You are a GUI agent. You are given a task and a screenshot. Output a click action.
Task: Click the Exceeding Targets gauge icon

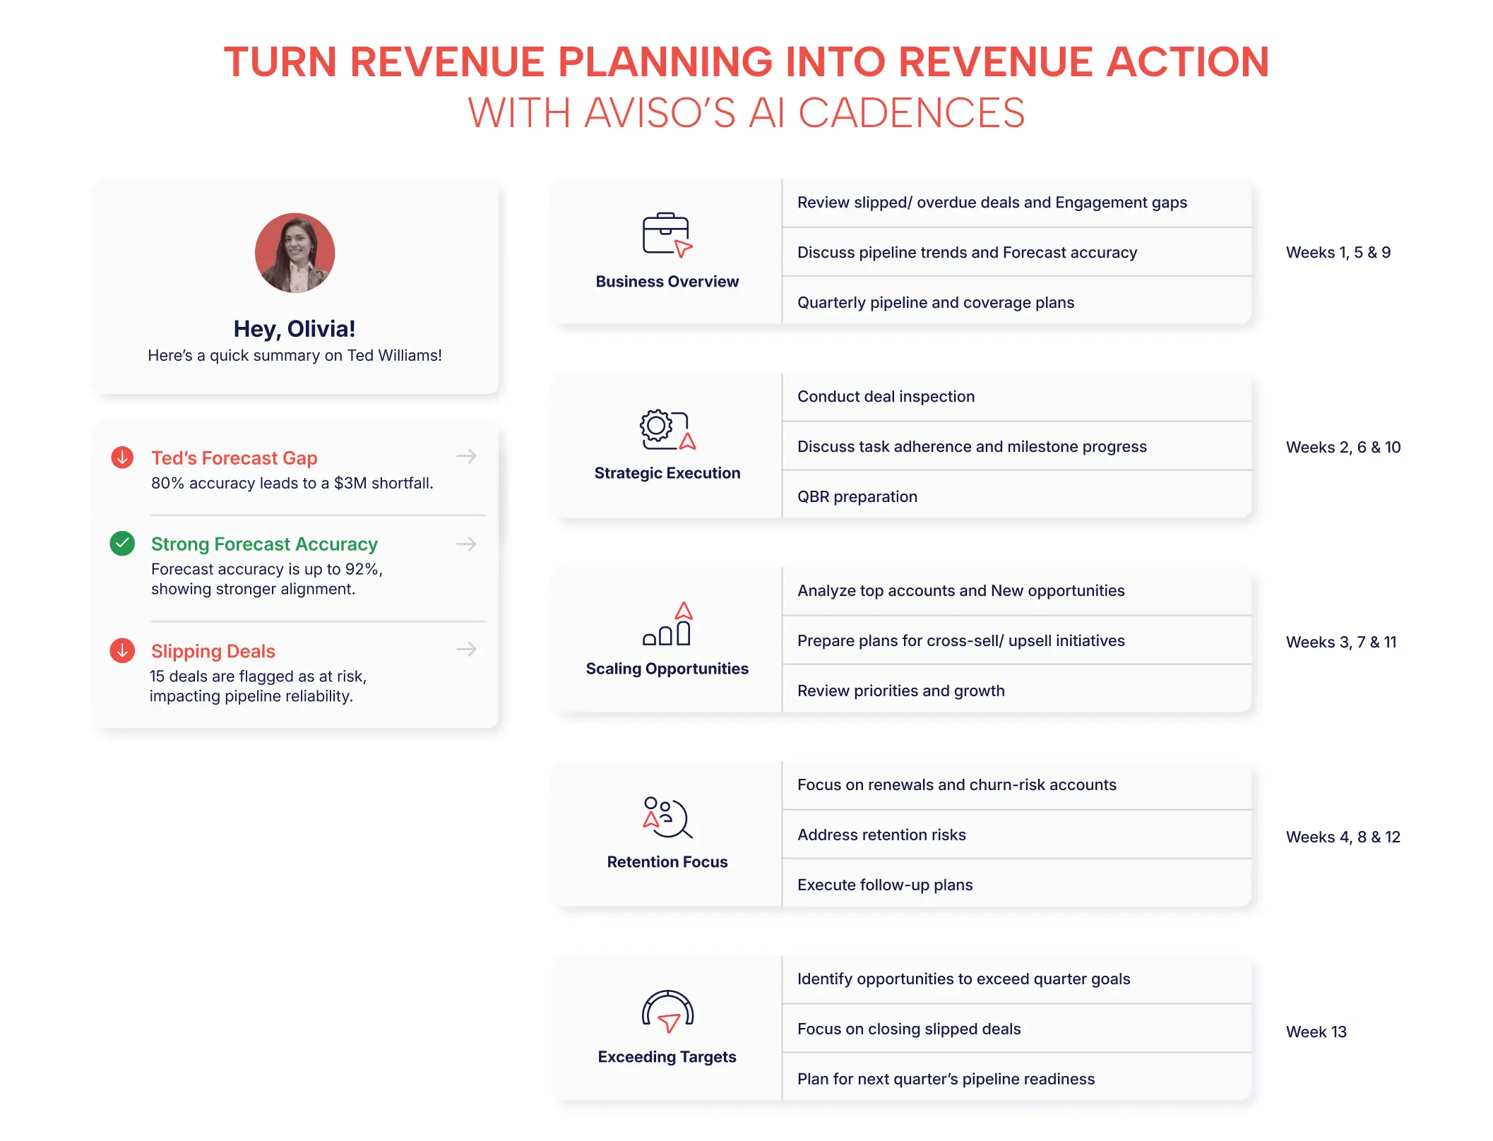pyautogui.click(x=667, y=1012)
